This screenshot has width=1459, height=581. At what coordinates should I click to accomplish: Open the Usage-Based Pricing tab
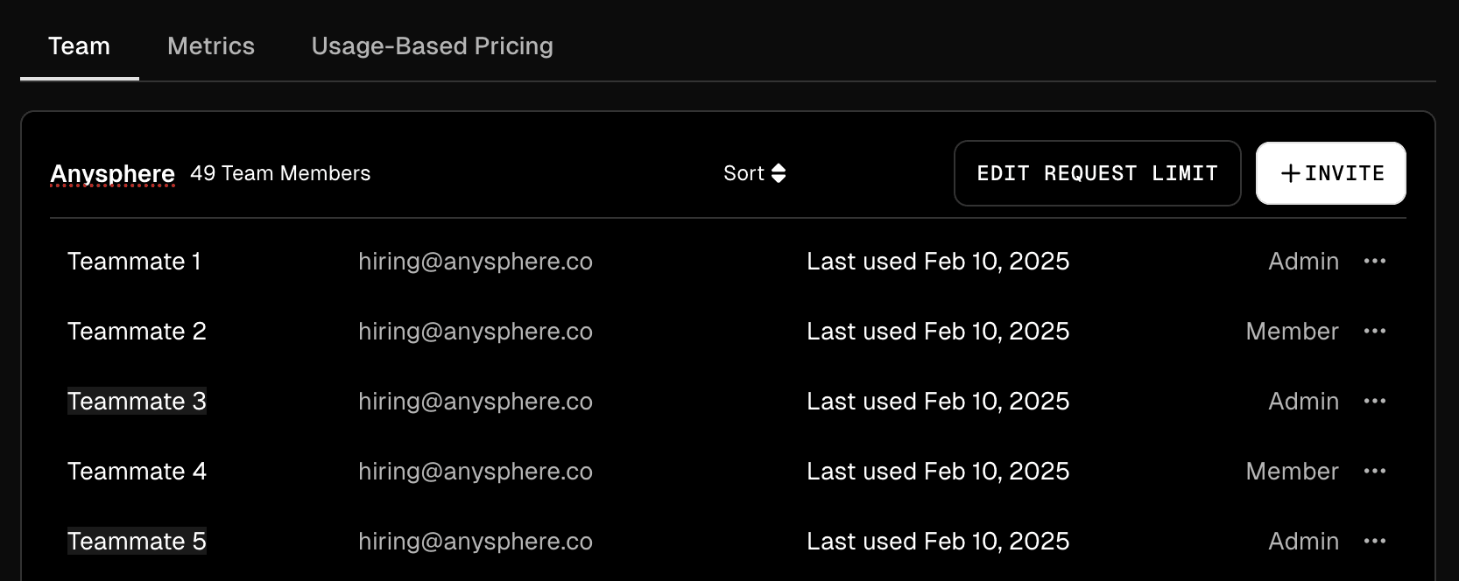click(433, 46)
